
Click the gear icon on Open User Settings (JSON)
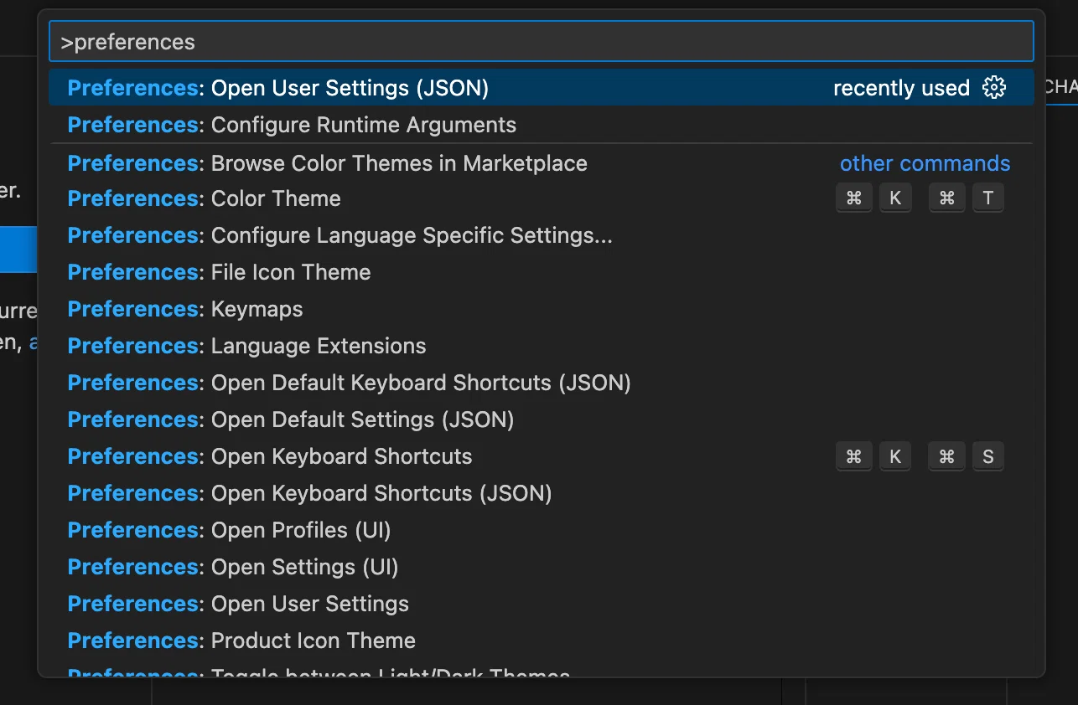point(993,87)
